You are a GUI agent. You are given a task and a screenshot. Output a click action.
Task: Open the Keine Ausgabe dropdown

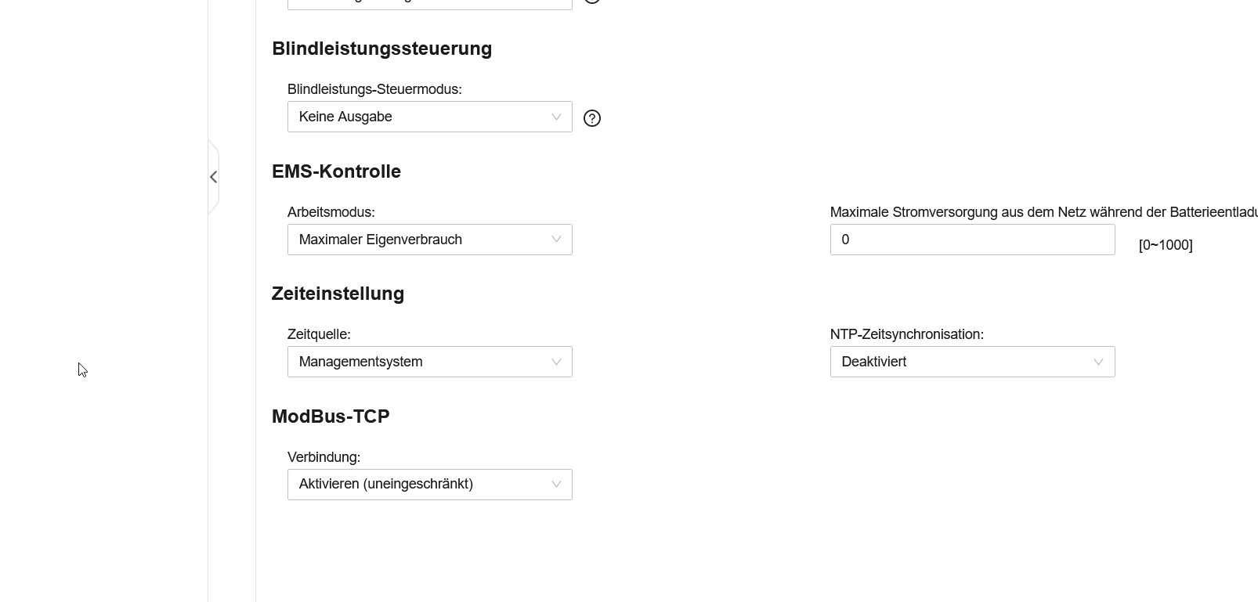tap(429, 117)
